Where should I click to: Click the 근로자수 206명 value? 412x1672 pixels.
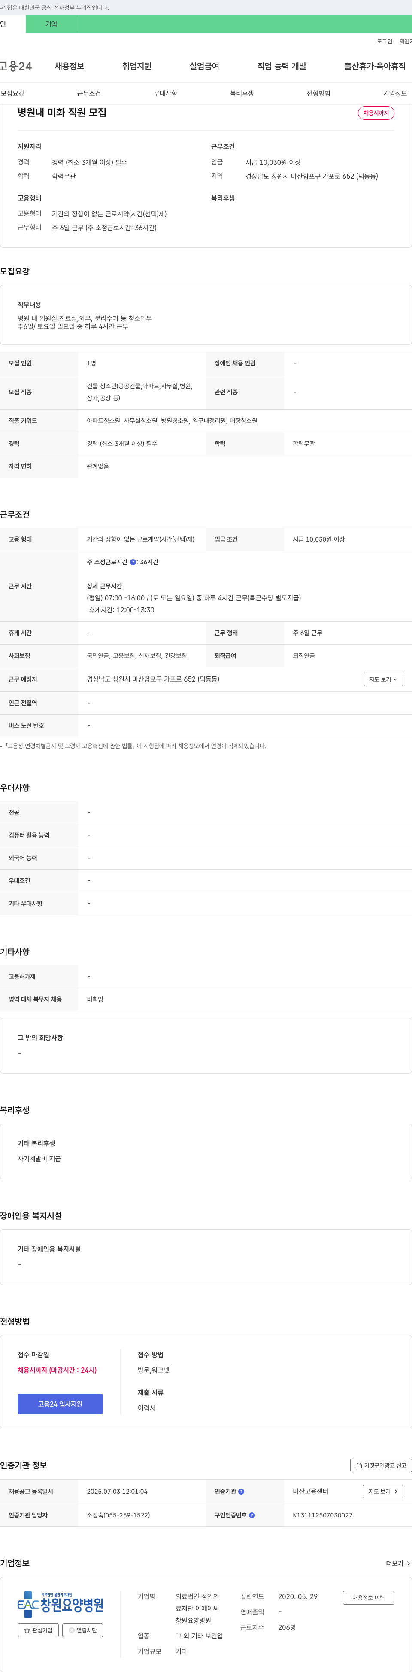point(287,1627)
